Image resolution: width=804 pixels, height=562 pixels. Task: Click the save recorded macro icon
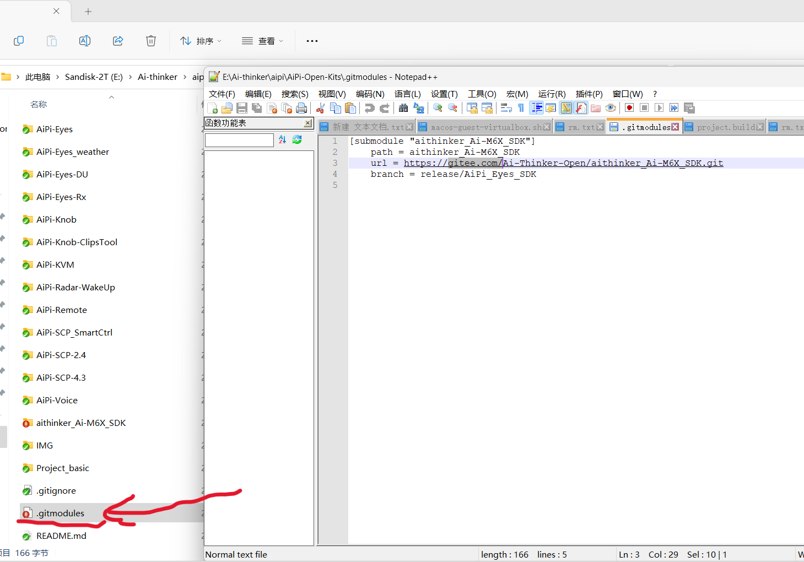pos(689,108)
